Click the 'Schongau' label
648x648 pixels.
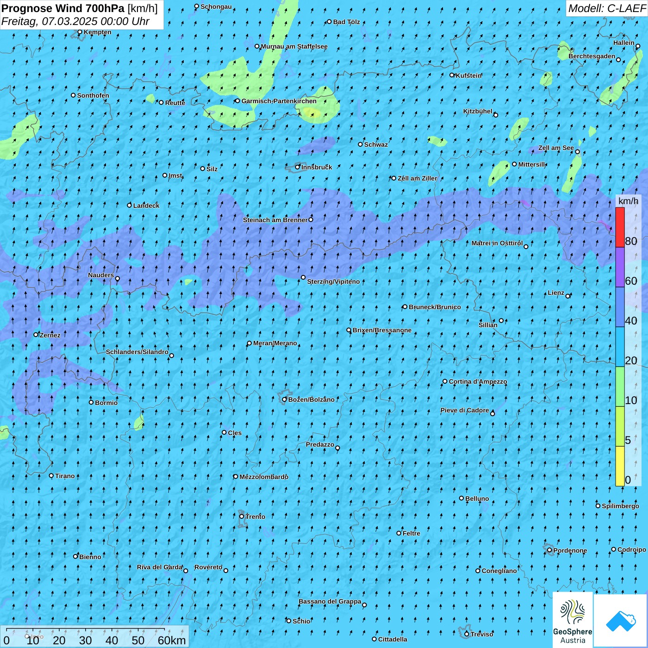(216, 6)
